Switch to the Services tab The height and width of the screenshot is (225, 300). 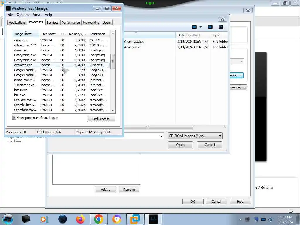click(x=52, y=23)
